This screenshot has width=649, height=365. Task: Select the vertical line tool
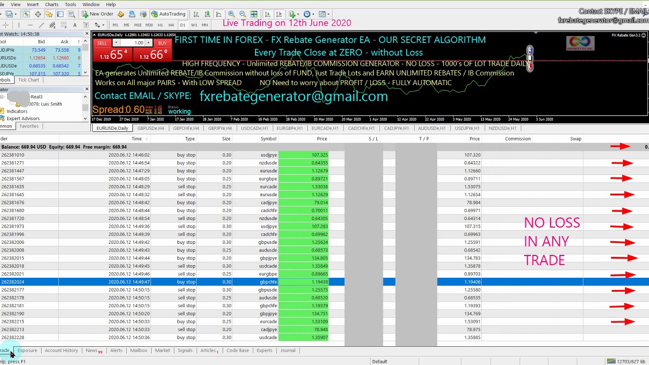(x=19, y=25)
